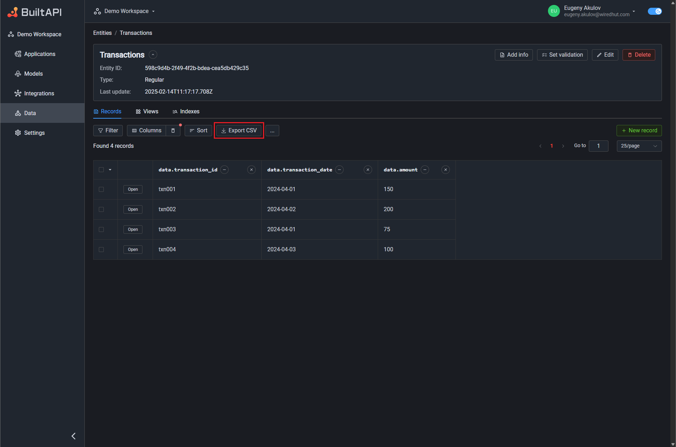
Task: Toggle the dark mode switch
Action: click(655, 11)
